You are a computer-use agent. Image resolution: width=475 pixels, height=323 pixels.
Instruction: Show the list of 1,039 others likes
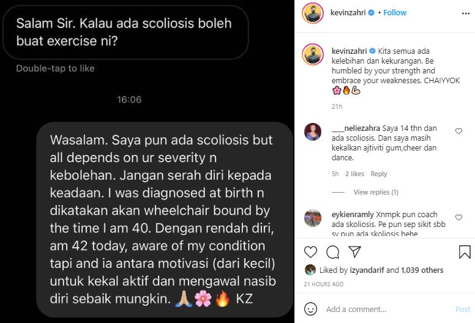[422, 270]
